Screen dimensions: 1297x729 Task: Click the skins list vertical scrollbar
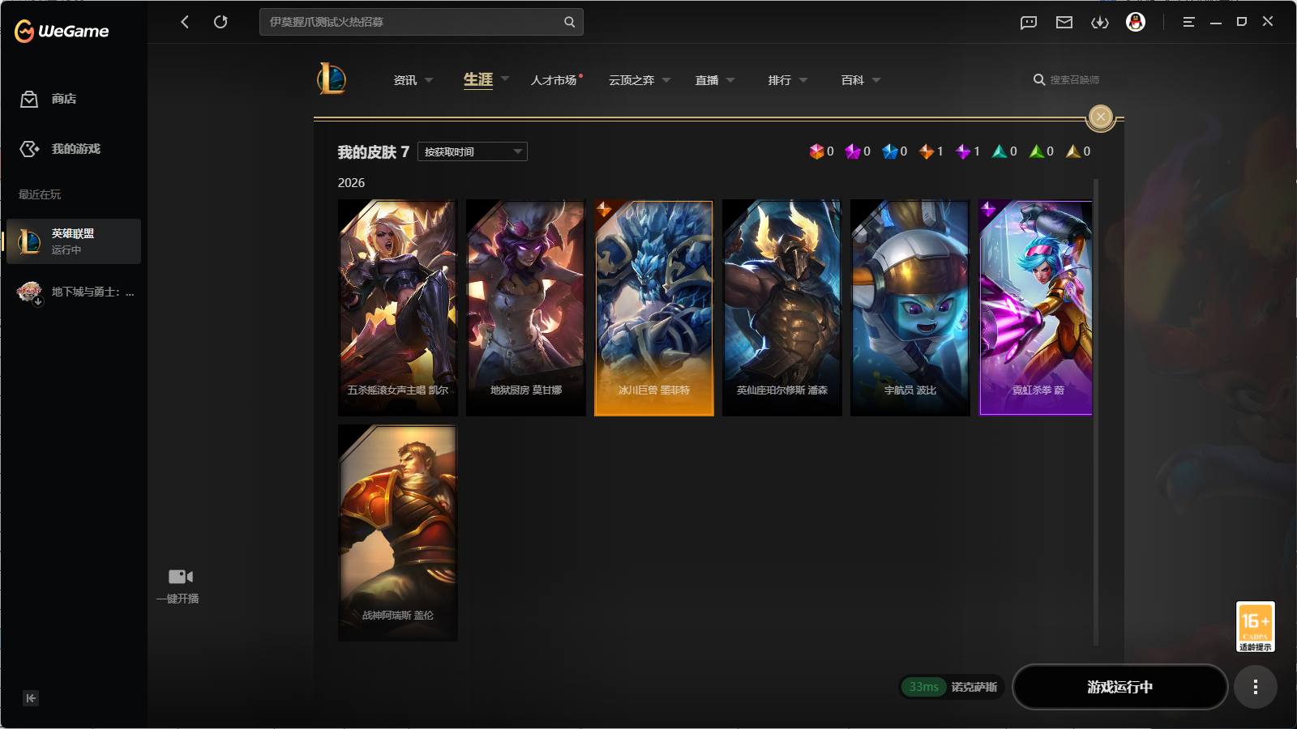[x=1097, y=411]
